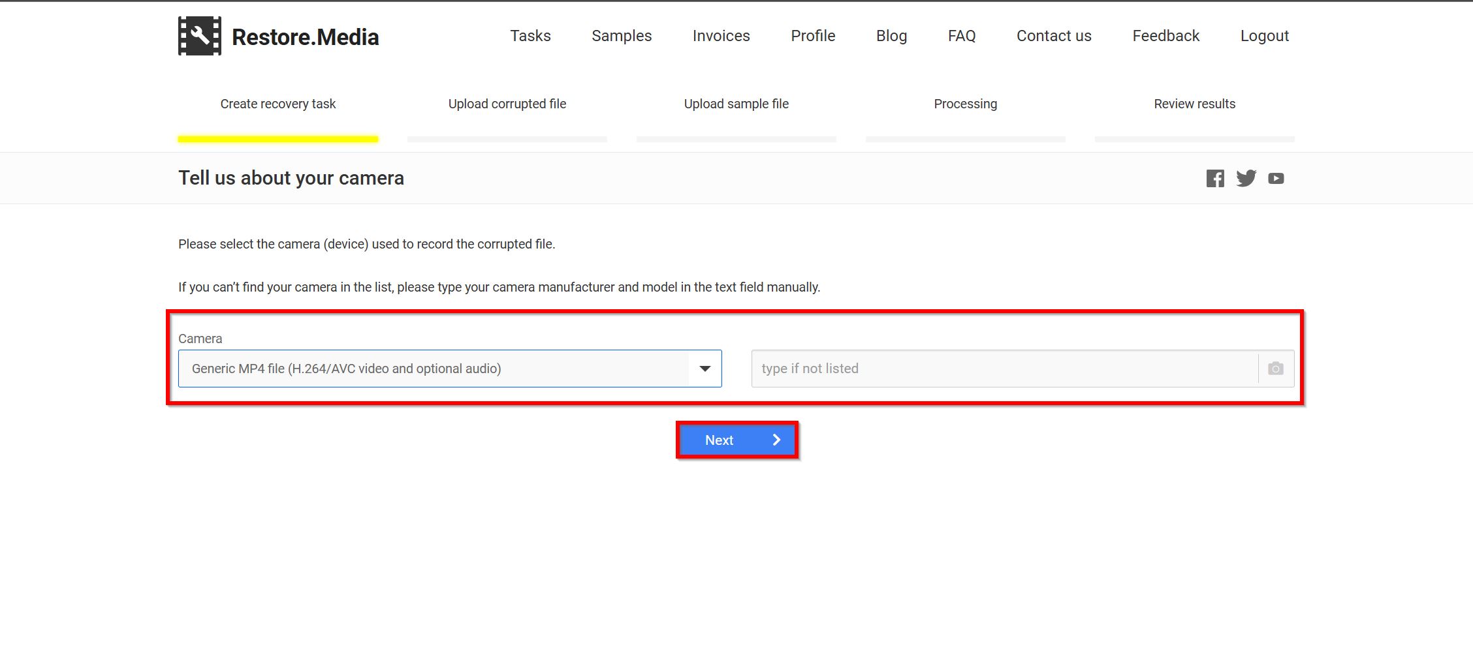Open the Samples page
1473x666 pixels.
622,36
